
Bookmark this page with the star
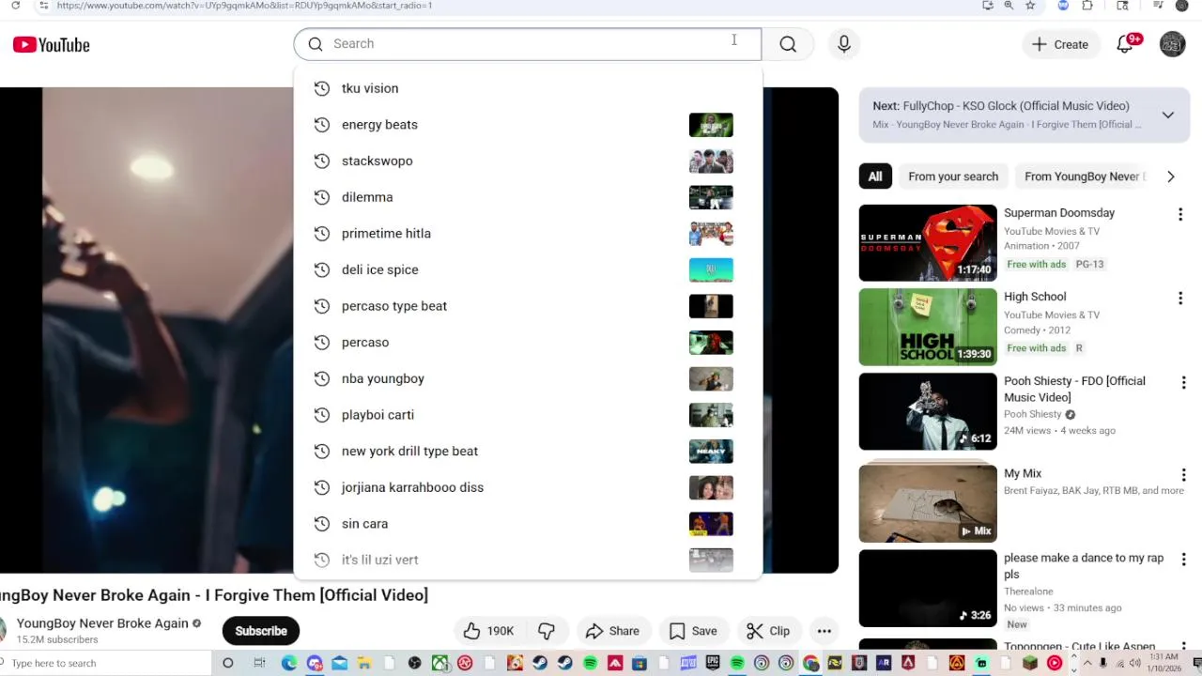[1030, 6]
